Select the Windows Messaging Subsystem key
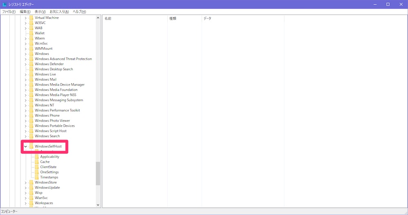 pyautogui.click(x=59, y=100)
